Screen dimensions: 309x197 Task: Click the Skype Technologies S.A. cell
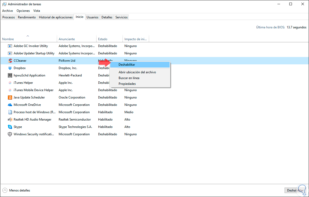75,127
